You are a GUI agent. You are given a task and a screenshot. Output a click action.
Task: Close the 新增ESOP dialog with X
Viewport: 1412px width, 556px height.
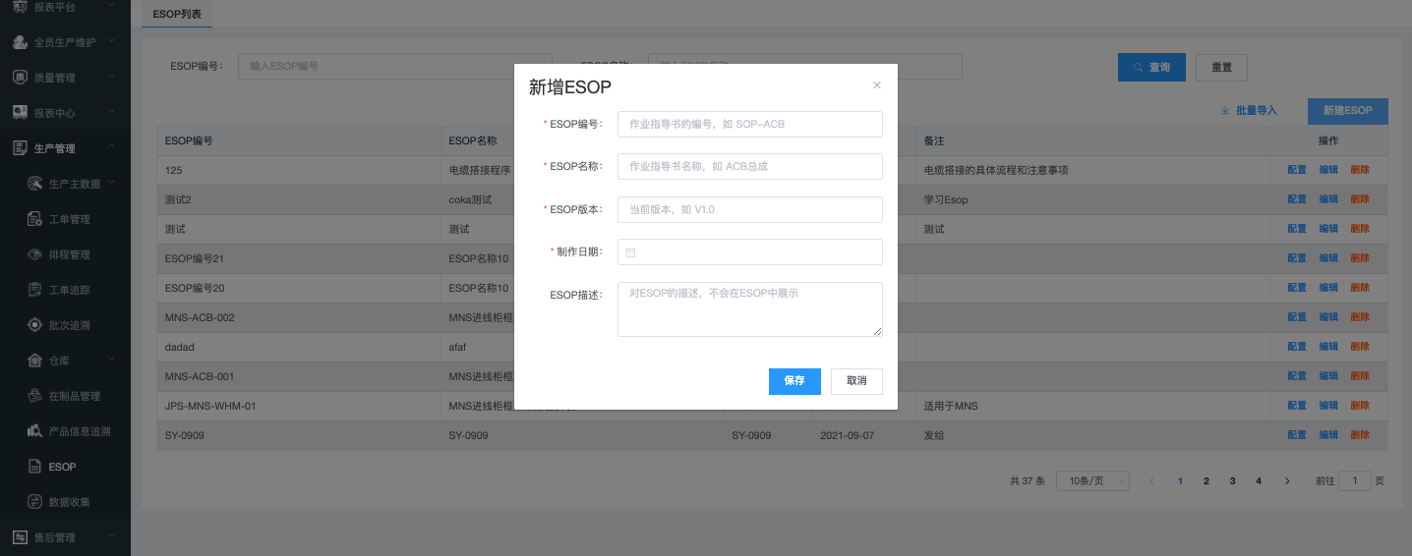point(877,85)
